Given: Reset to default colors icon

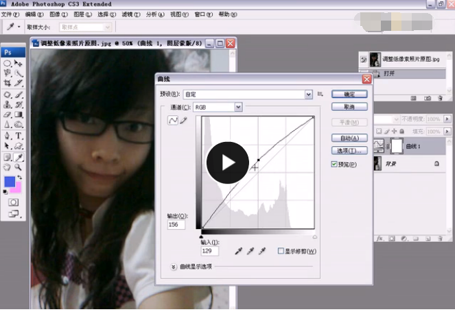Looking at the screenshot, I should point(5,191).
